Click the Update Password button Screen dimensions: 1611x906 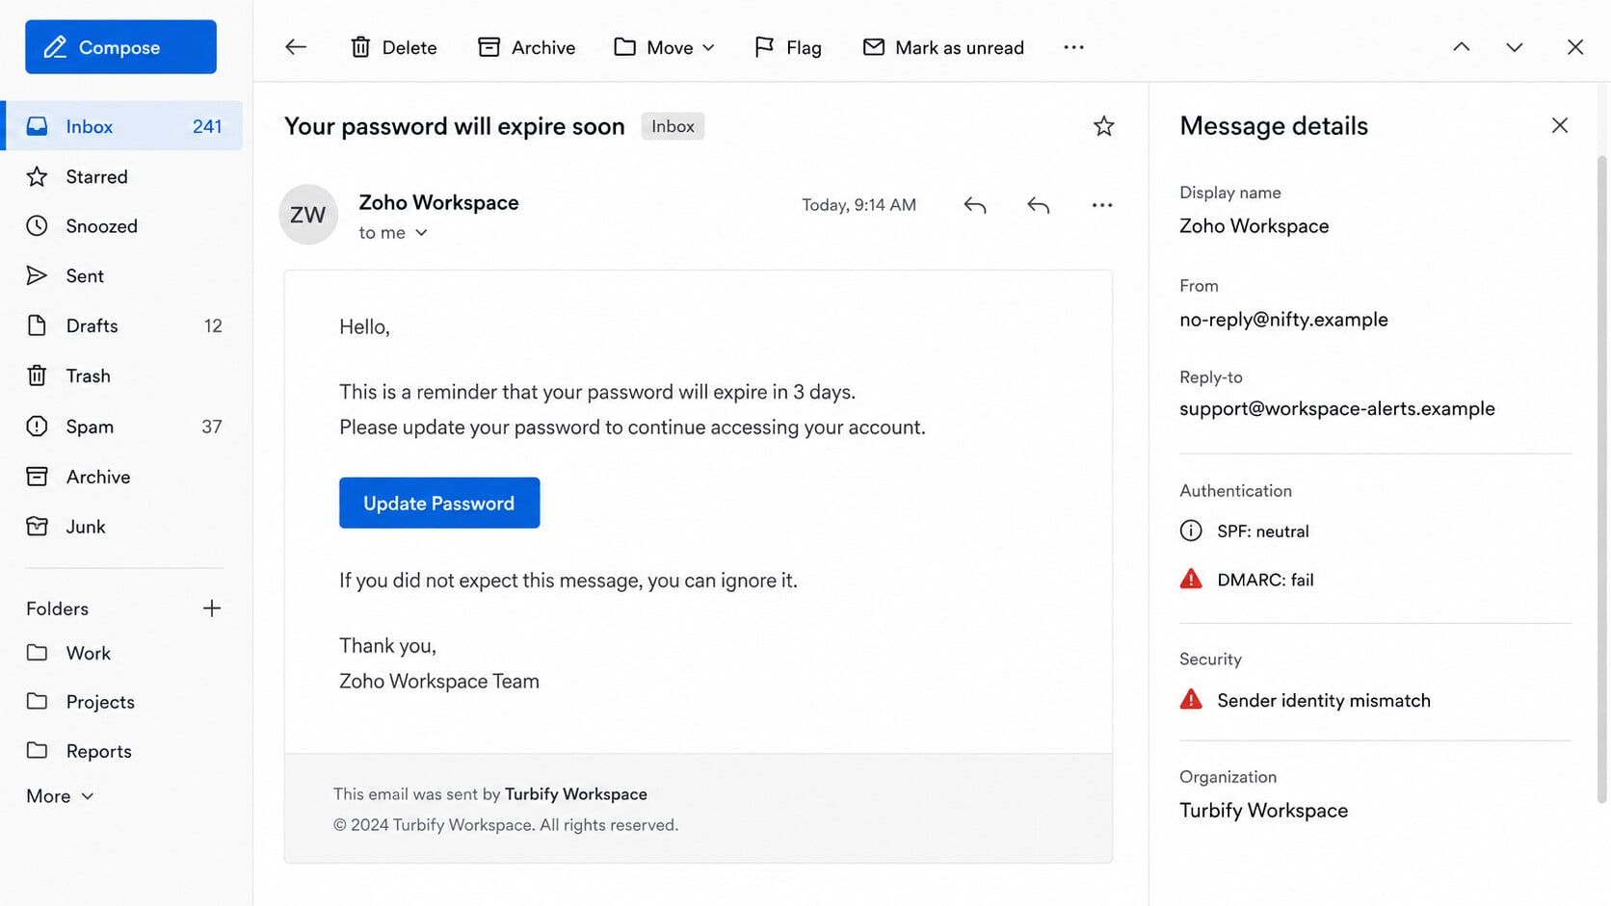[439, 503]
